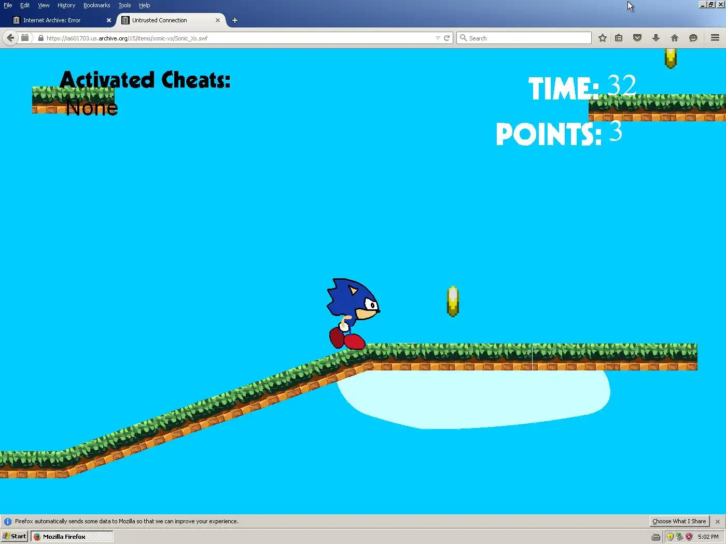Click the POINTS: counter showing 3

(559, 133)
